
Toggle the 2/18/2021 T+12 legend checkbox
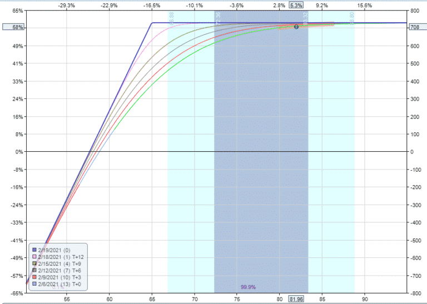point(34,257)
